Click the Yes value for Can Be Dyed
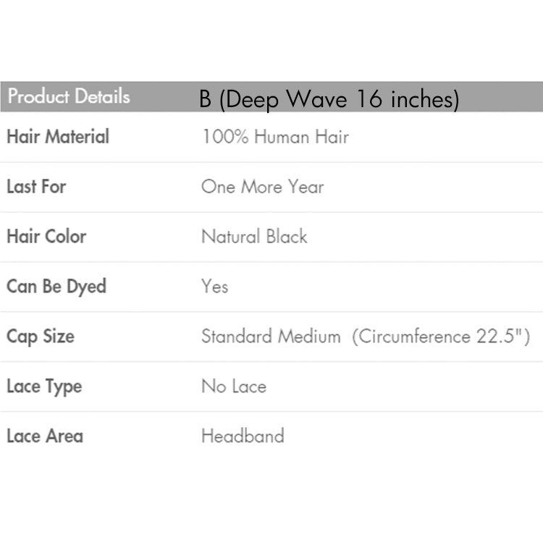This screenshot has width=543, height=543. click(215, 287)
